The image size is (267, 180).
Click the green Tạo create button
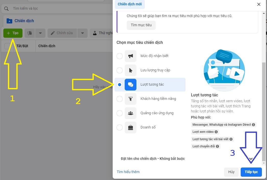tap(13, 33)
